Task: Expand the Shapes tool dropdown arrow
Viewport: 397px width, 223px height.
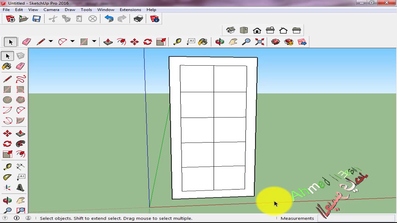Action: (x=94, y=42)
